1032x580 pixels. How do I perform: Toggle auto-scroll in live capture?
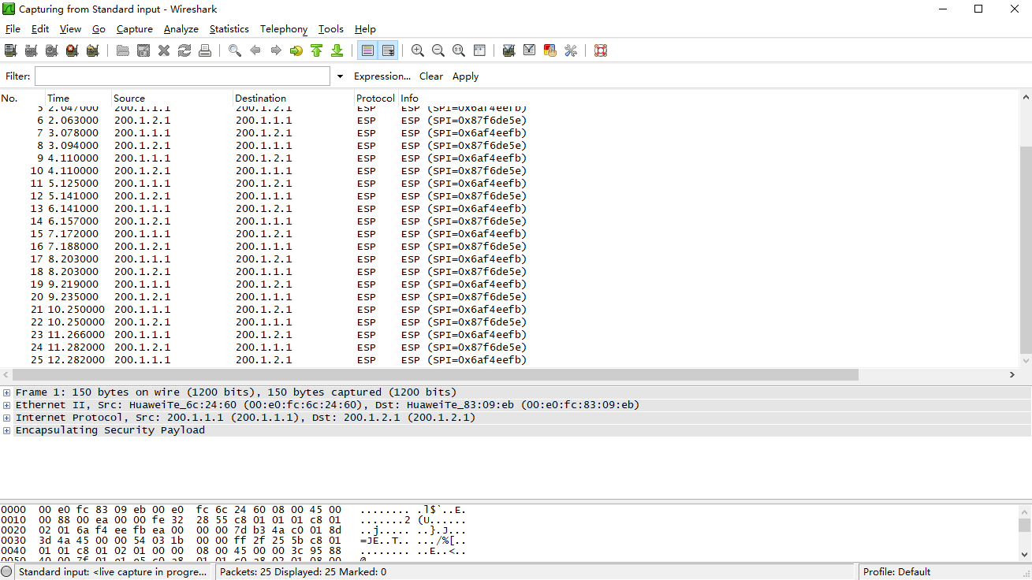pyautogui.click(x=388, y=50)
